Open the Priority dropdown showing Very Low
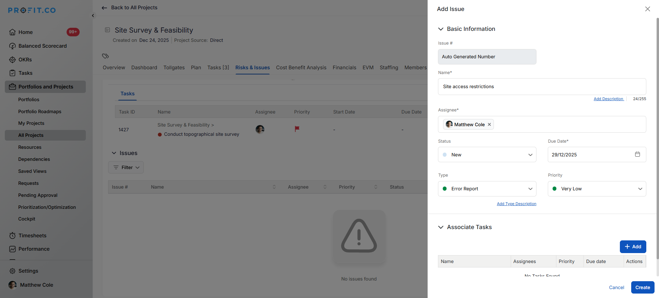Image resolution: width=659 pixels, height=298 pixels. pos(597,189)
